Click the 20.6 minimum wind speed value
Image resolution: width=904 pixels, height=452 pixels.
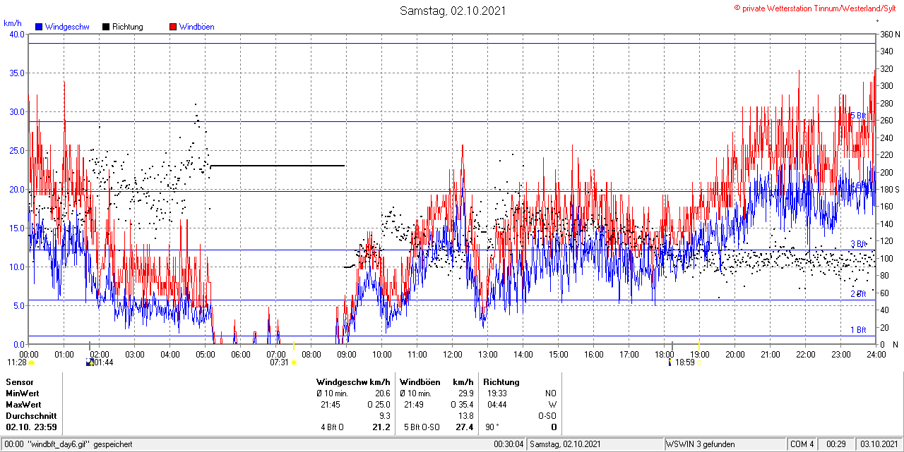(382, 393)
